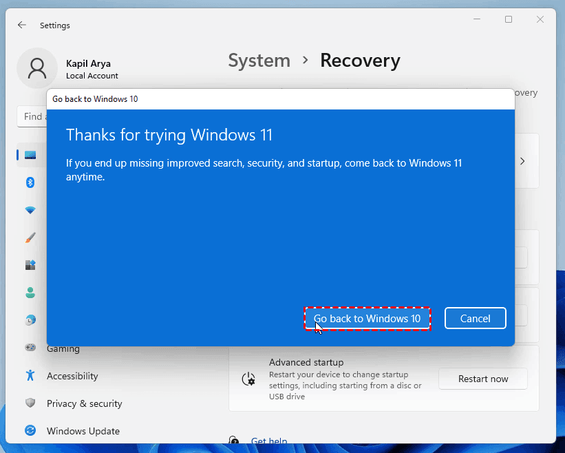Open the Windows Update sync icon
This screenshot has width=565, height=453.
click(x=30, y=430)
